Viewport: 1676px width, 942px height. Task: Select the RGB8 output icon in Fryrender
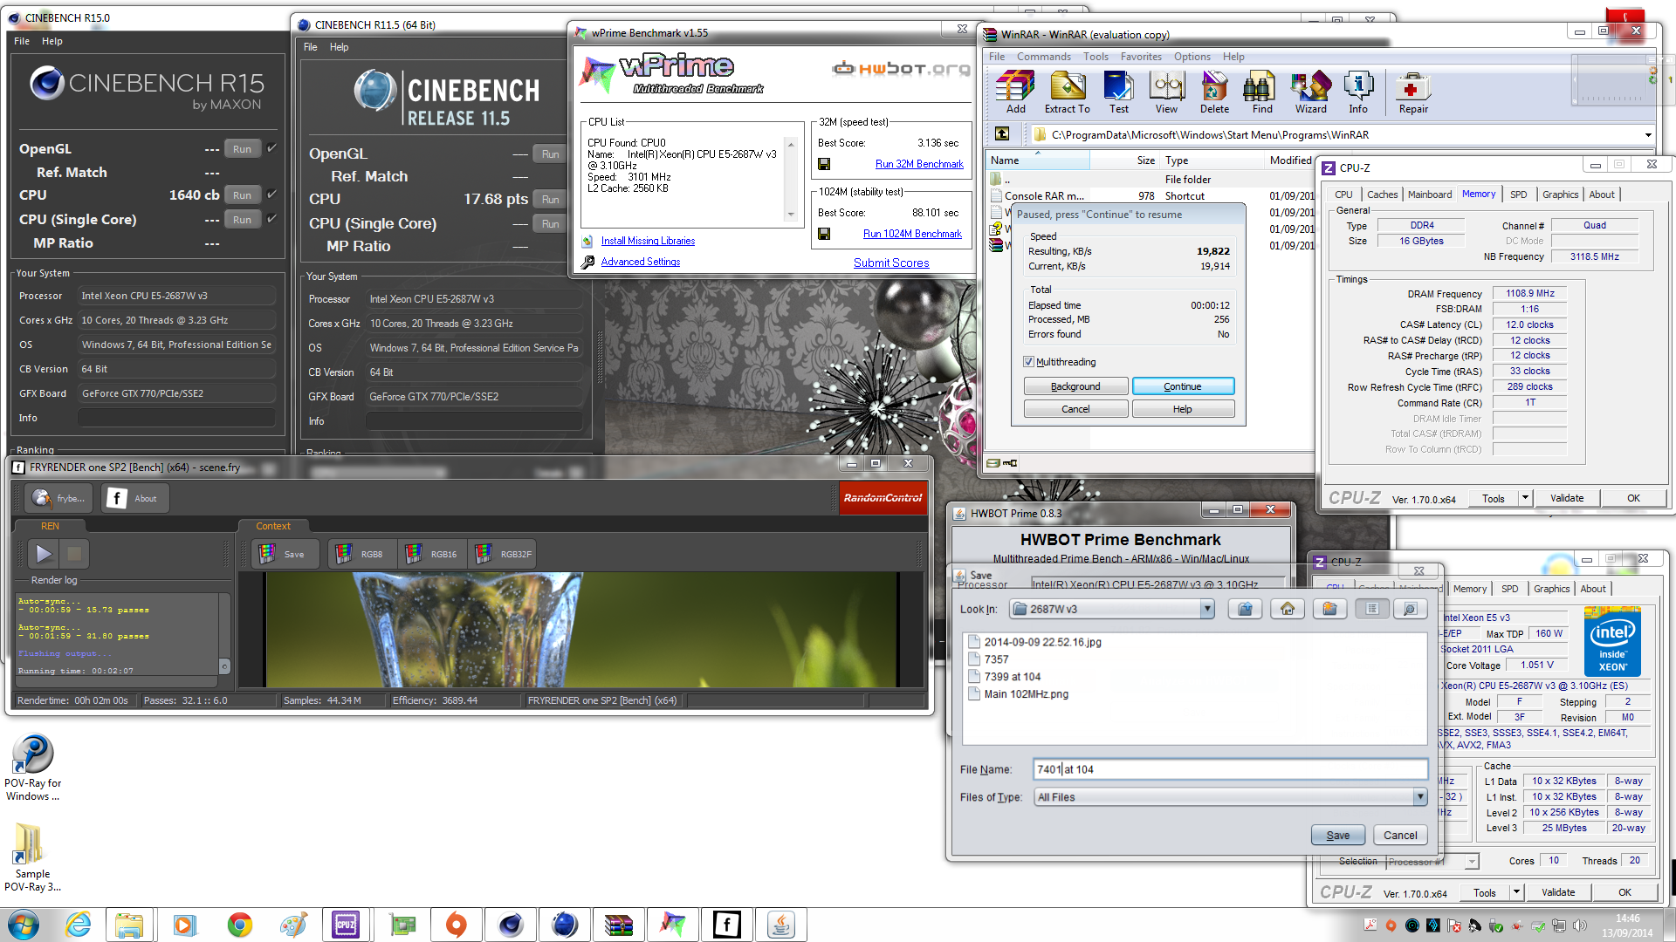click(361, 554)
